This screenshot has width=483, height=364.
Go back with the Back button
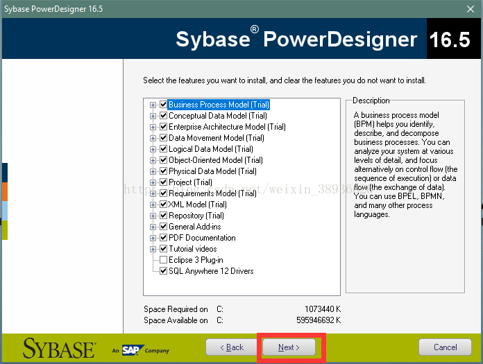coord(232,347)
